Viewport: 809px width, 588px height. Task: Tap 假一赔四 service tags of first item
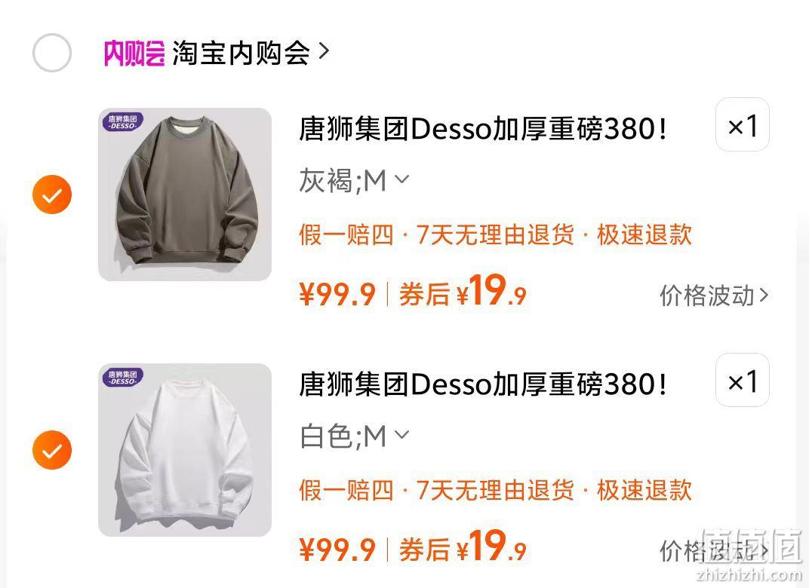(495, 235)
